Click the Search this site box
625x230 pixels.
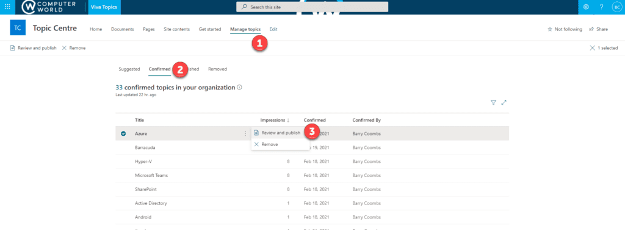click(x=312, y=7)
